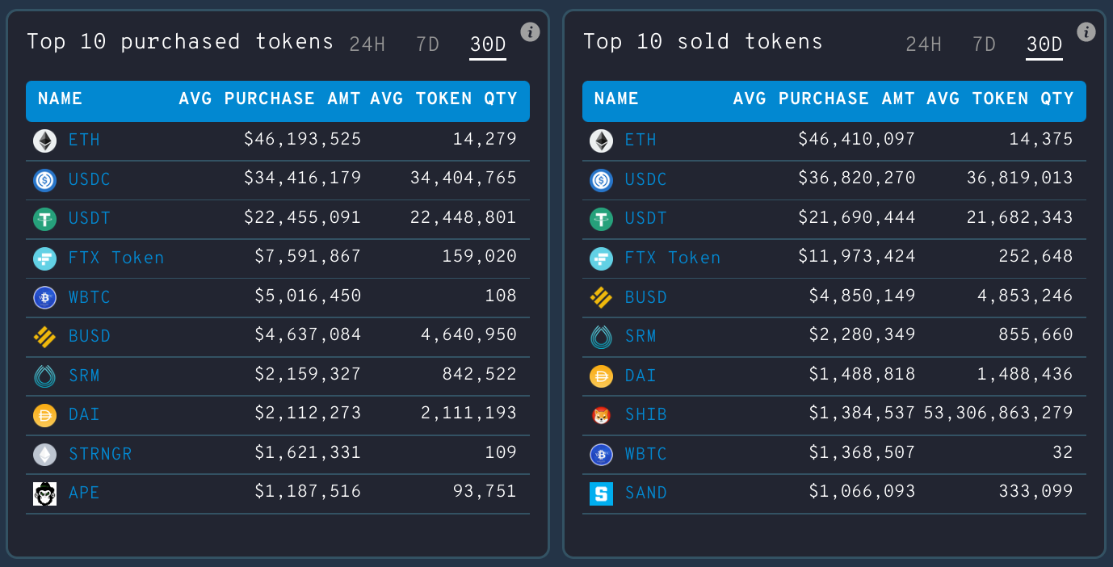Switch purchased tokens to 24H
Image resolution: width=1113 pixels, height=567 pixels.
tap(367, 44)
